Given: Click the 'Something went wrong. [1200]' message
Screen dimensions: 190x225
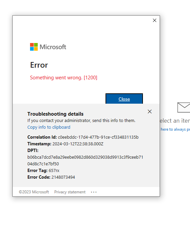Looking at the screenshot, I should (x=63, y=78).
